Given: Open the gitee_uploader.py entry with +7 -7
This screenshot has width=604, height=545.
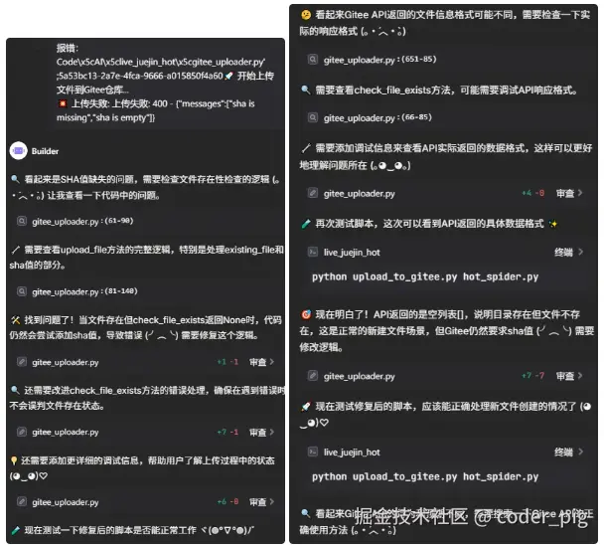Looking at the screenshot, I should pos(359,376).
